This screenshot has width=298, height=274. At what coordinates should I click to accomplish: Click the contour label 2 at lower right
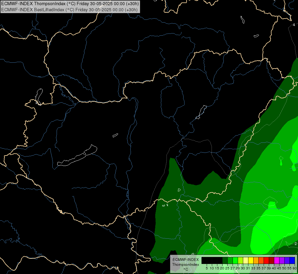click(296, 244)
